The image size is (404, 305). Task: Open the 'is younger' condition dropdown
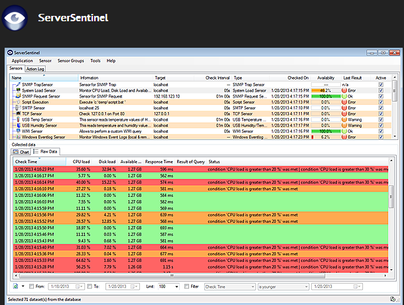[306, 286]
